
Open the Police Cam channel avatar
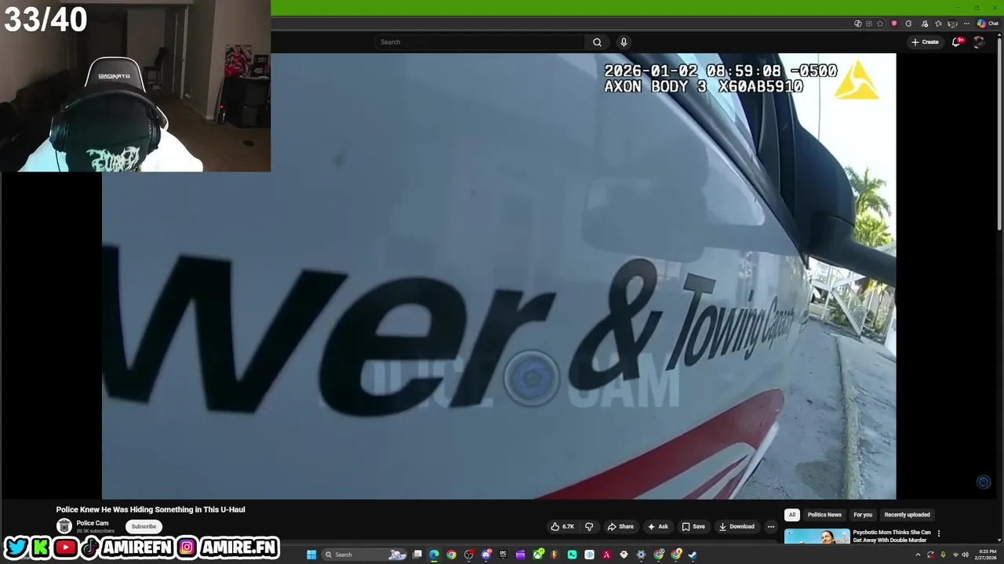64,526
